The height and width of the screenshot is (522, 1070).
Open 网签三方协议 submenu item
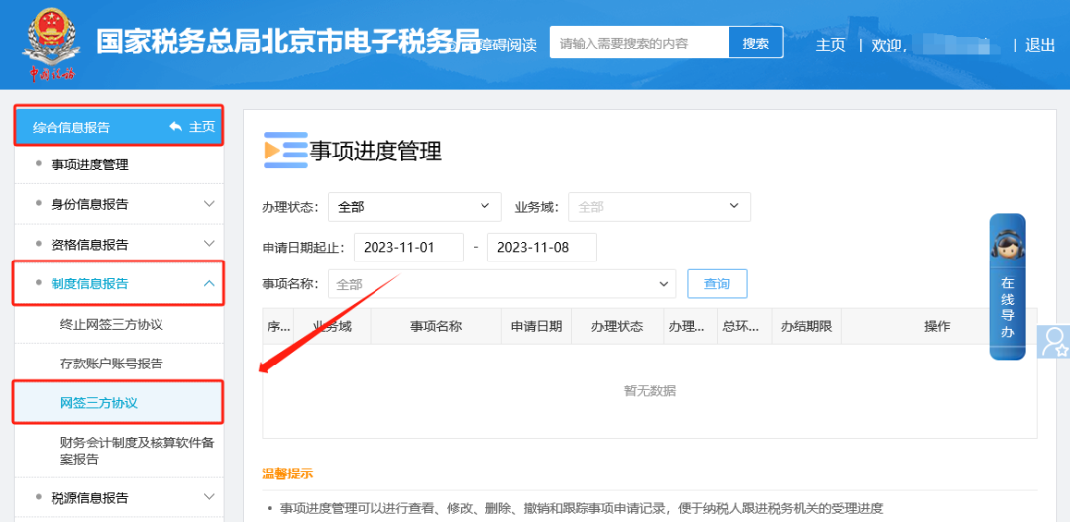click(99, 403)
